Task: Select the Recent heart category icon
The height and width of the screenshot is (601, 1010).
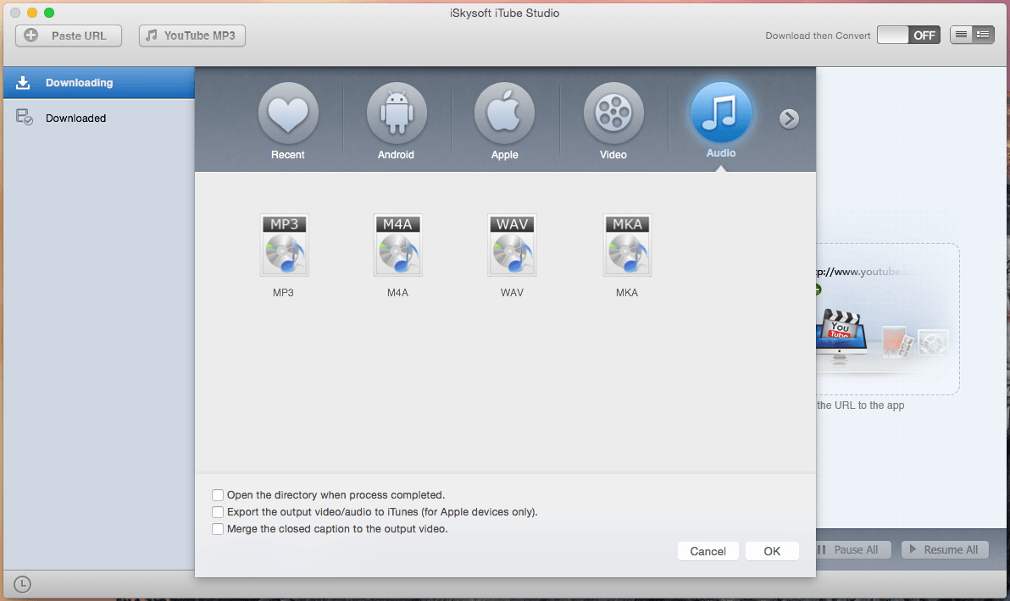Action: (x=288, y=113)
